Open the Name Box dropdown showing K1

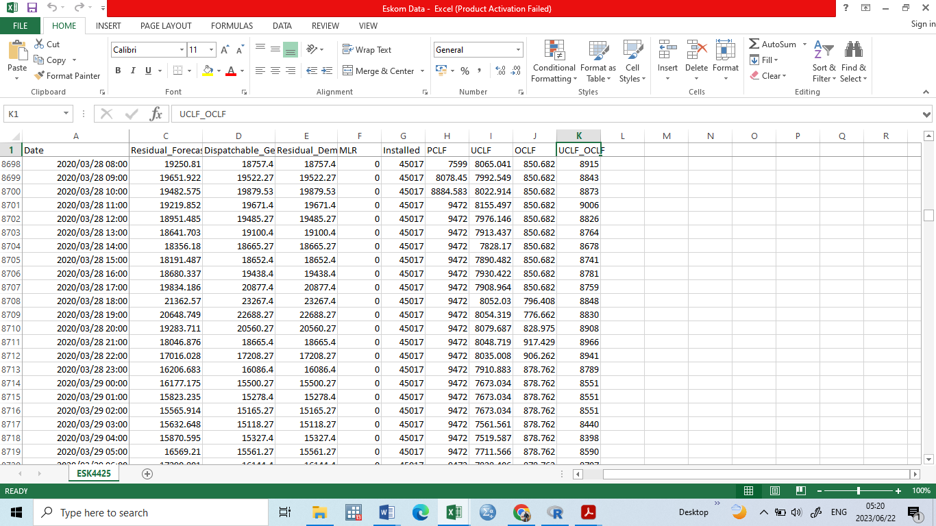click(x=66, y=114)
